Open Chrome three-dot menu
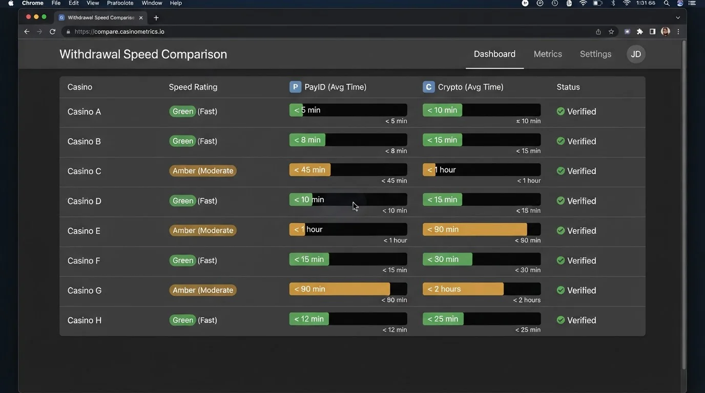The height and width of the screenshot is (393, 705). pyautogui.click(x=678, y=32)
